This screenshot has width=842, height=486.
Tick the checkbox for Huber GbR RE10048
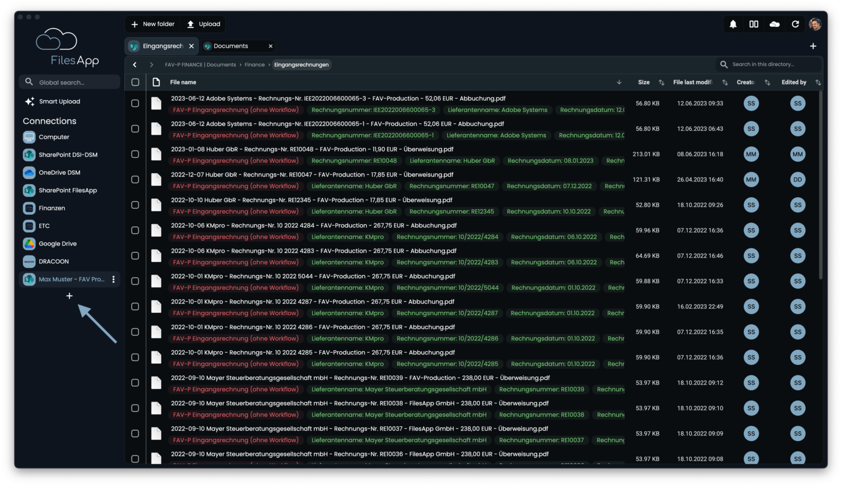tap(135, 155)
